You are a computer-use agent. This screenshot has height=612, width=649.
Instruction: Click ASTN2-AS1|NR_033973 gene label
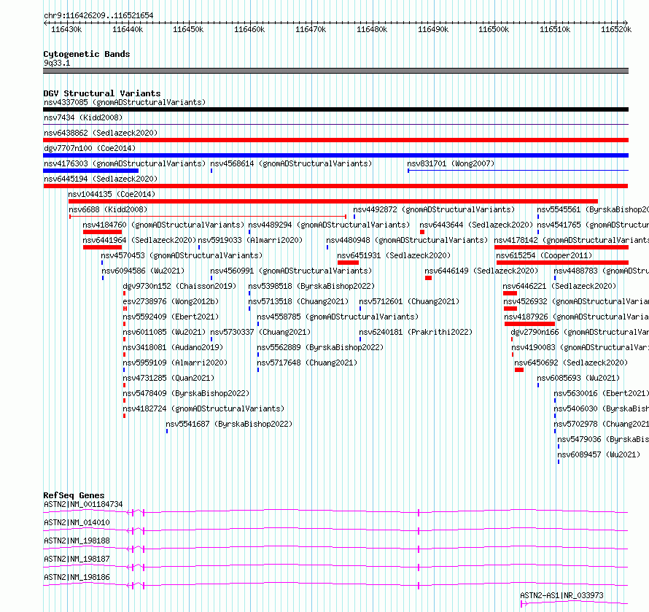561,595
